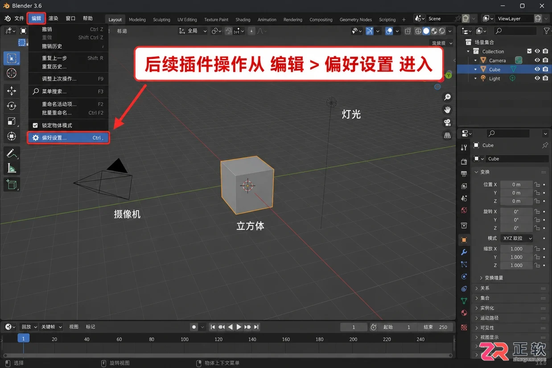552x368 pixels.
Task: Toggle Collection exclude from view layer checkbox
Action: pyautogui.click(x=529, y=51)
